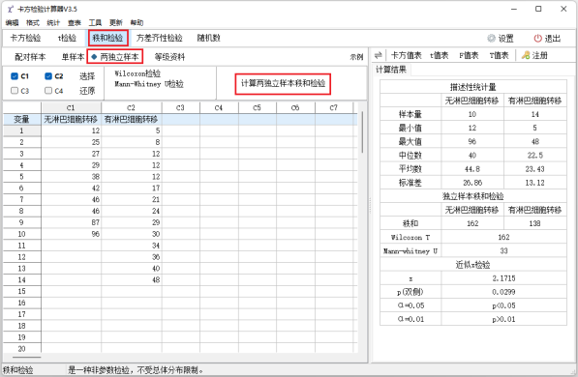Select the 等级资料 option
Image resolution: width=578 pixels, height=377 pixels.
click(169, 57)
